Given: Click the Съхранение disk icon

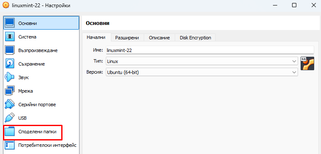Looking at the screenshot, I should click(x=9, y=64).
